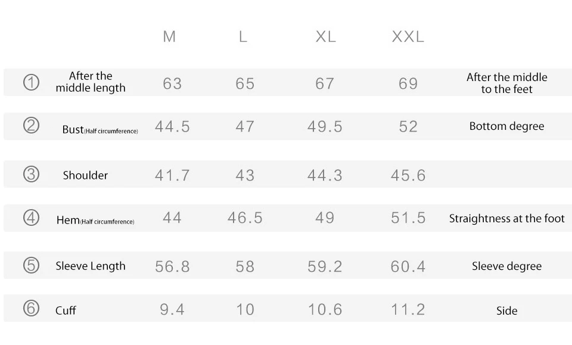The height and width of the screenshot is (345, 572).
Task: Click the circled number 6 icon
Action: pyautogui.click(x=31, y=308)
